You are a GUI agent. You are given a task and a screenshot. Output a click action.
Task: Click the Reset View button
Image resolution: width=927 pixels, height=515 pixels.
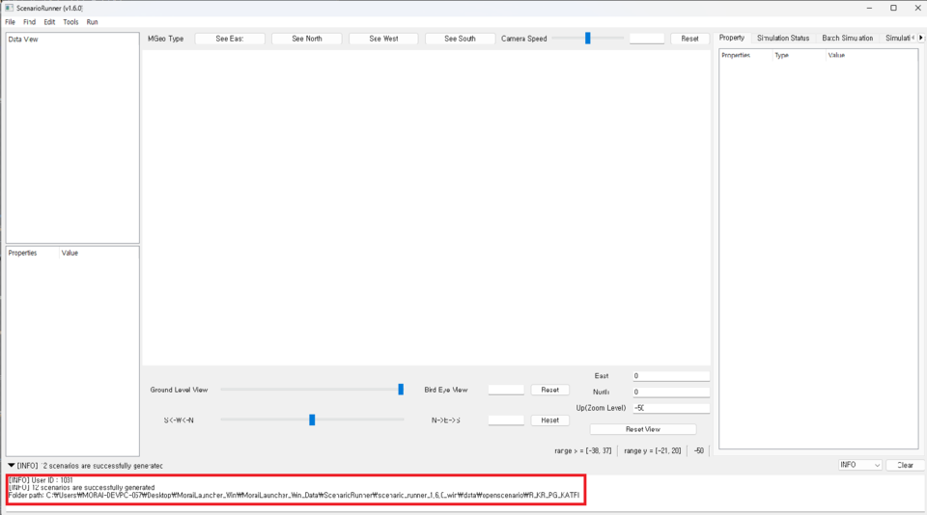[642, 429]
